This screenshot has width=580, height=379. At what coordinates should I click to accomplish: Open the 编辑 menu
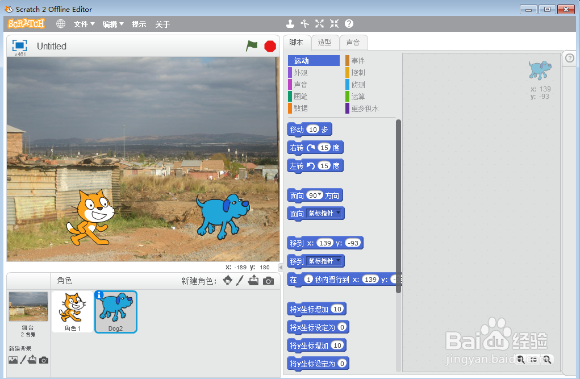click(x=113, y=24)
